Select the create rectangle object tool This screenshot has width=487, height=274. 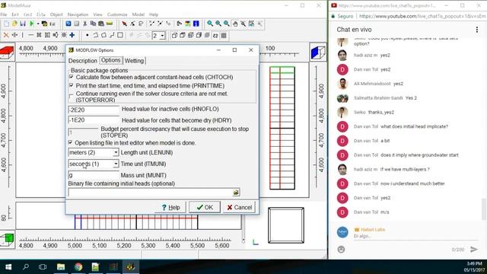120,35
